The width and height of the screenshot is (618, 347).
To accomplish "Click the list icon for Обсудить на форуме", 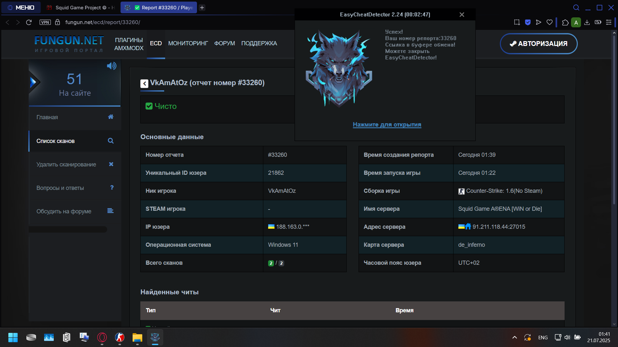I will [x=110, y=211].
